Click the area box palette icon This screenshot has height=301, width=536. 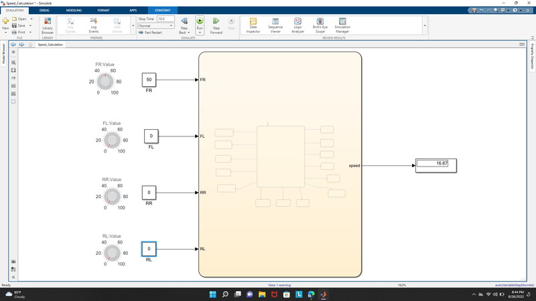13,102
